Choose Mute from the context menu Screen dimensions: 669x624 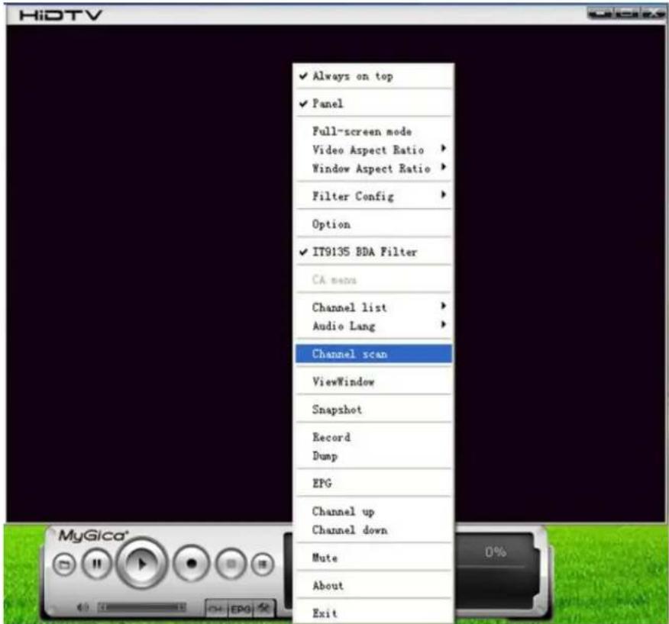(x=373, y=558)
